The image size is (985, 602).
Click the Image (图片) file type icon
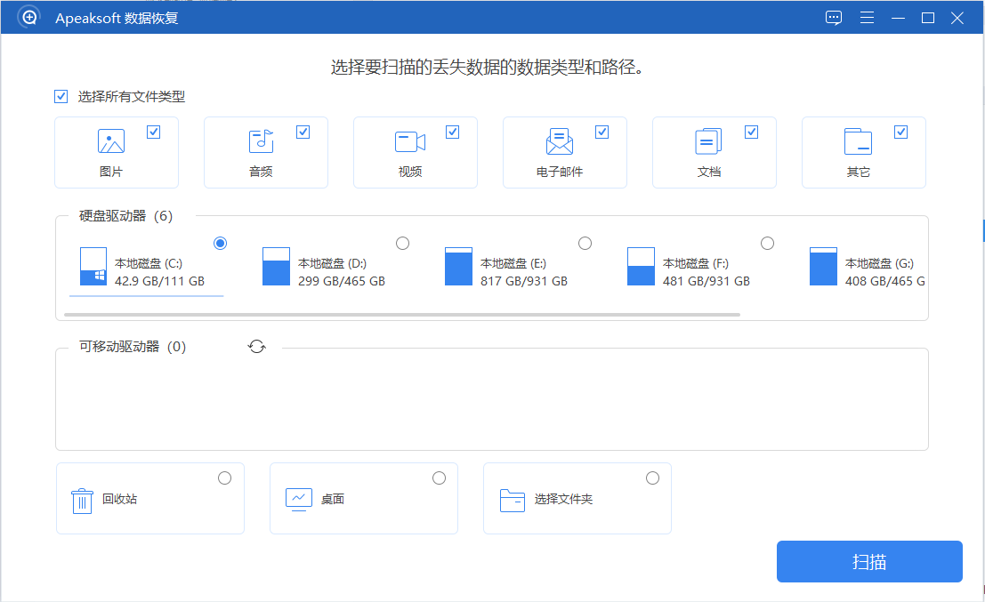110,141
